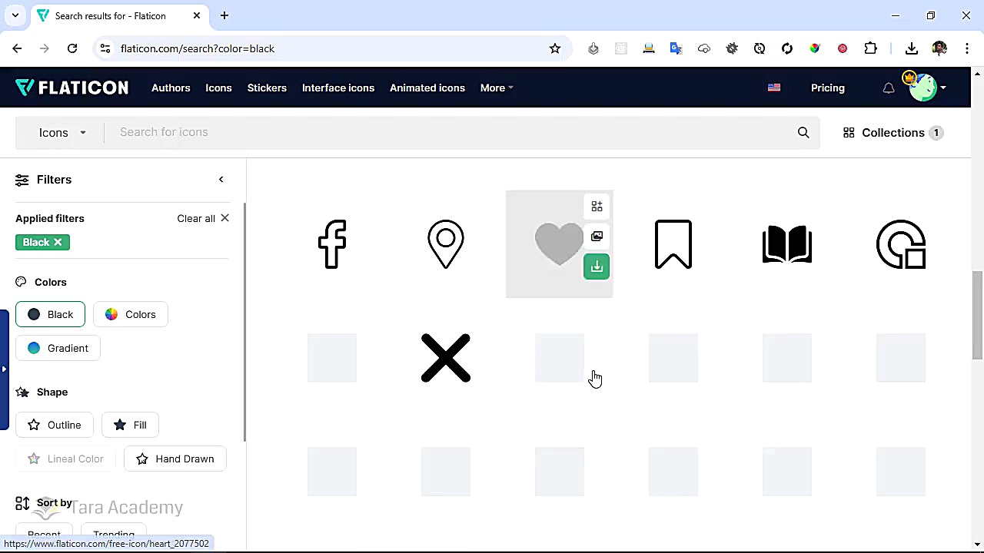Open the Stickers section
The width and height of the screenshot is (984, 553).
(x=267, y=88)
